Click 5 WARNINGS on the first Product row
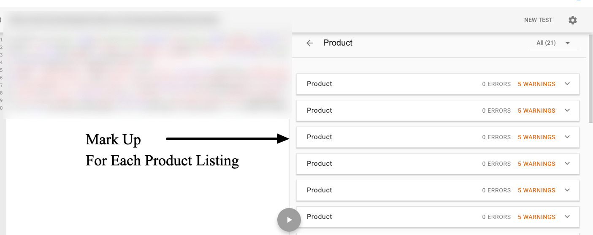The width and height of the screenshot is (593, 235). point(536,84)
